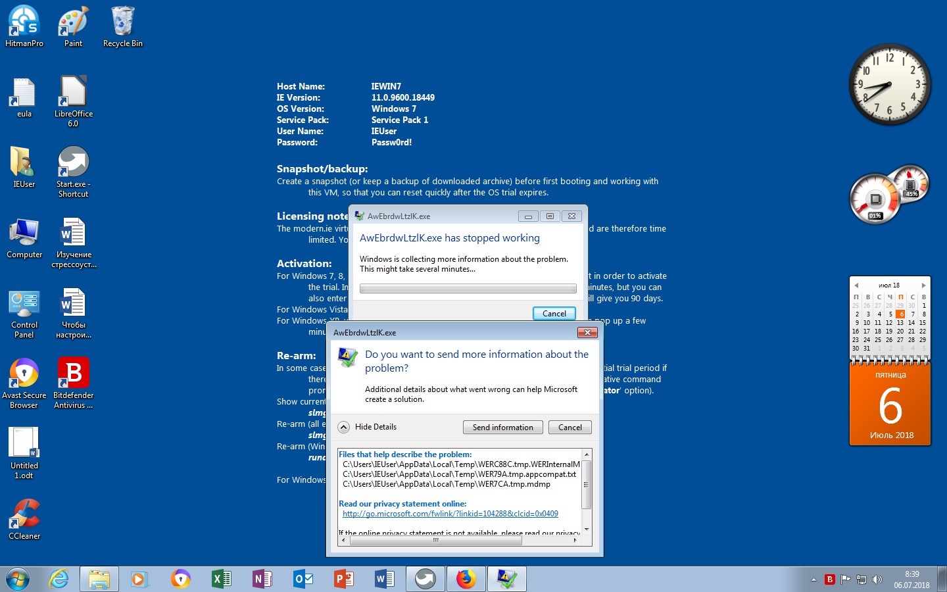Launch Word from the taskbar
Screen dimensions: 947x592
384,579
